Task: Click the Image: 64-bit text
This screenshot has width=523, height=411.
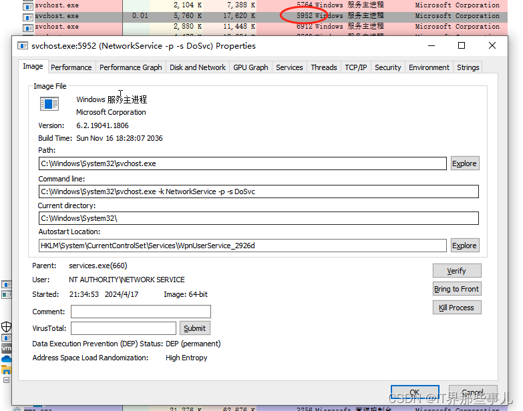Action: click(186, 294)
